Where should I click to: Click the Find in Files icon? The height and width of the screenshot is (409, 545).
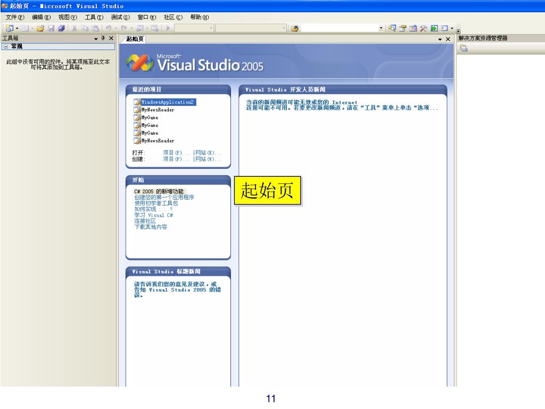click(x=295, y=29)
